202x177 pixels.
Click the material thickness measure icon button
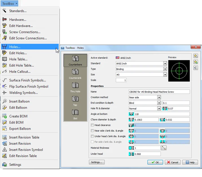pos(163,148)
